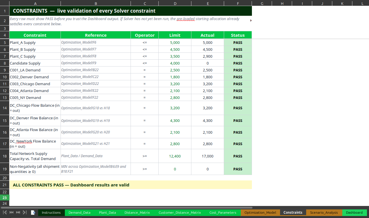Select the Plant_A Supply cell

[x=35, y=42]
